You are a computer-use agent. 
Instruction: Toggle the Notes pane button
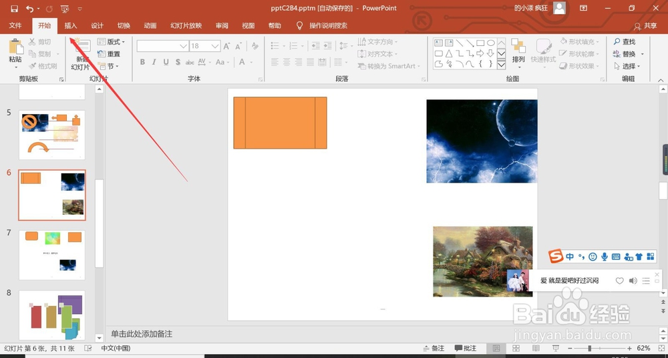[x=434, y=348]
